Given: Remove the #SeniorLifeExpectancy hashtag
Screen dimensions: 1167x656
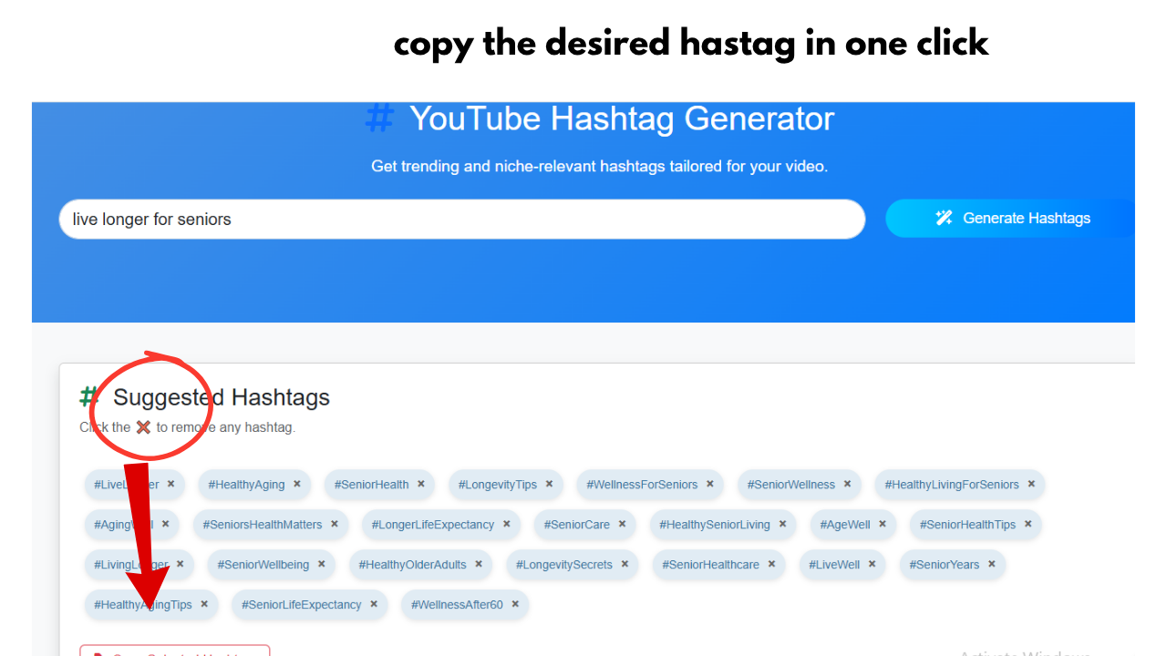Looking at the screenshot, I should click(374, 605).
